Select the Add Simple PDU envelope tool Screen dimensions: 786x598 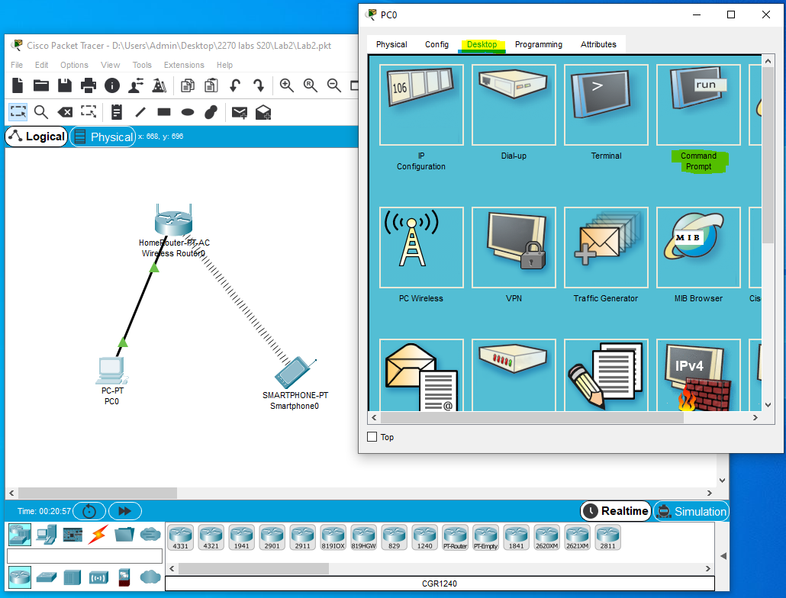coord(238,112)
